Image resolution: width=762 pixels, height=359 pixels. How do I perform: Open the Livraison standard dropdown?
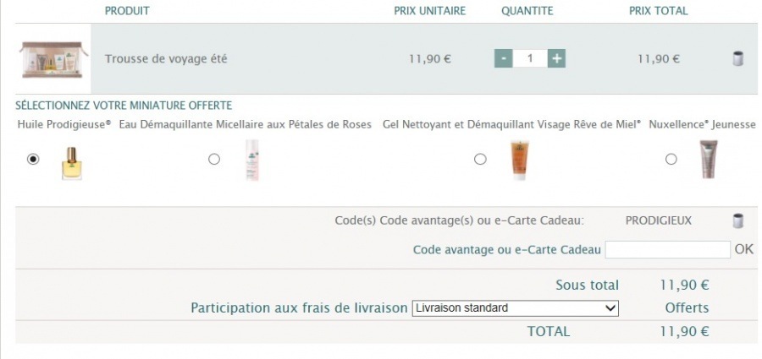pos(515,308)
